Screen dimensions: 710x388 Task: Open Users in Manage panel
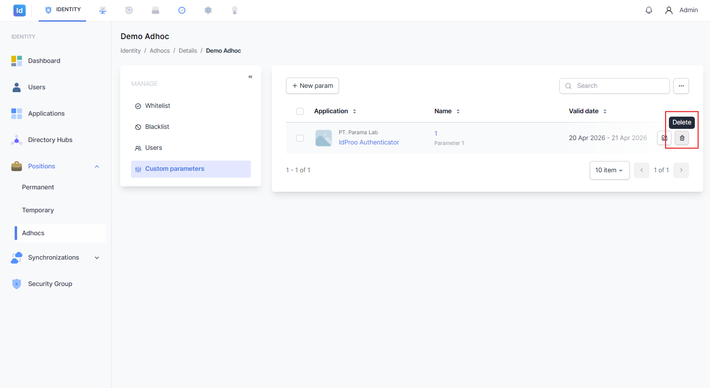(x=191, y=148)
